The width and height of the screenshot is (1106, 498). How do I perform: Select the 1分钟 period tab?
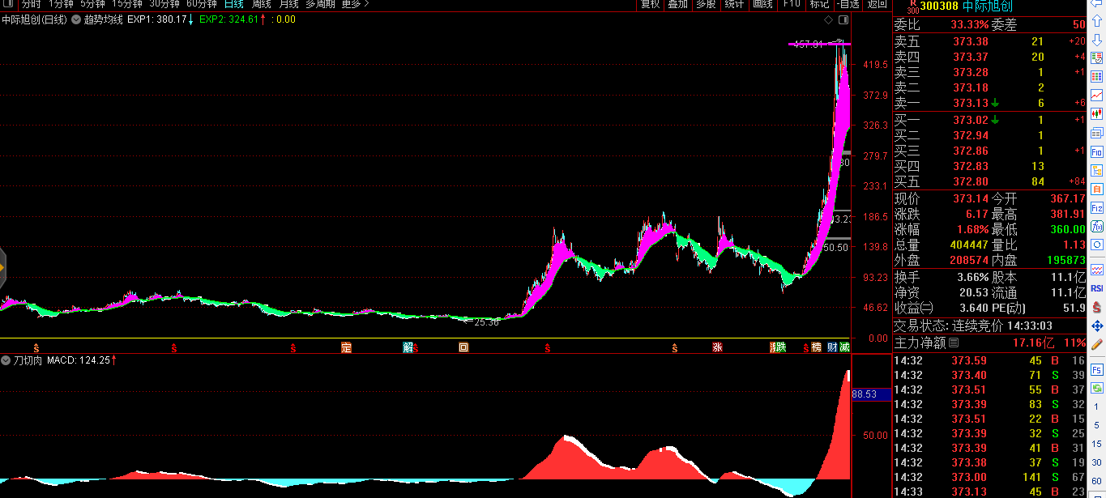[61, 4]
